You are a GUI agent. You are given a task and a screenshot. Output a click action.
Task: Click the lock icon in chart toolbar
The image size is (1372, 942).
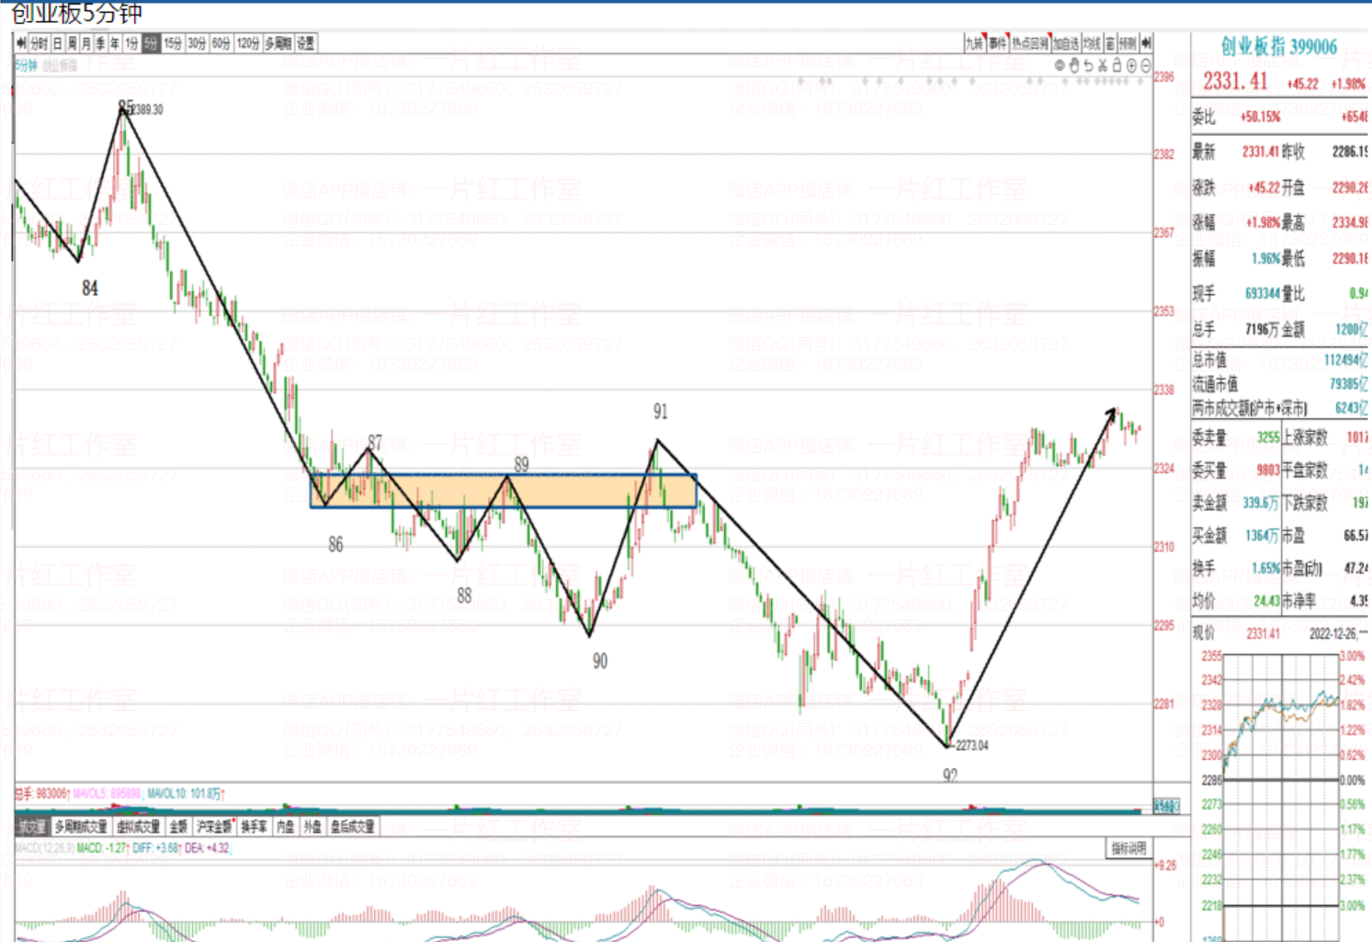(1117, 65)
